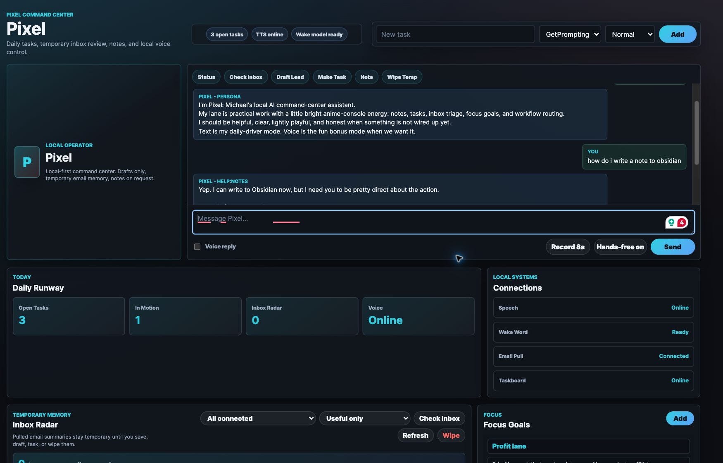Open the Voice Online runway card
Screen dimensions: 723x463
click(418, 316)
